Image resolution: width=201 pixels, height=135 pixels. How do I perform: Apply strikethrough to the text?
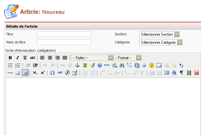click(x=33, y=58)
